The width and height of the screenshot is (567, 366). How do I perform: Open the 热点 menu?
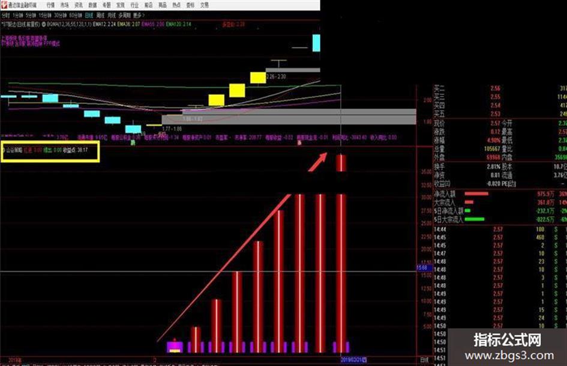176,5
